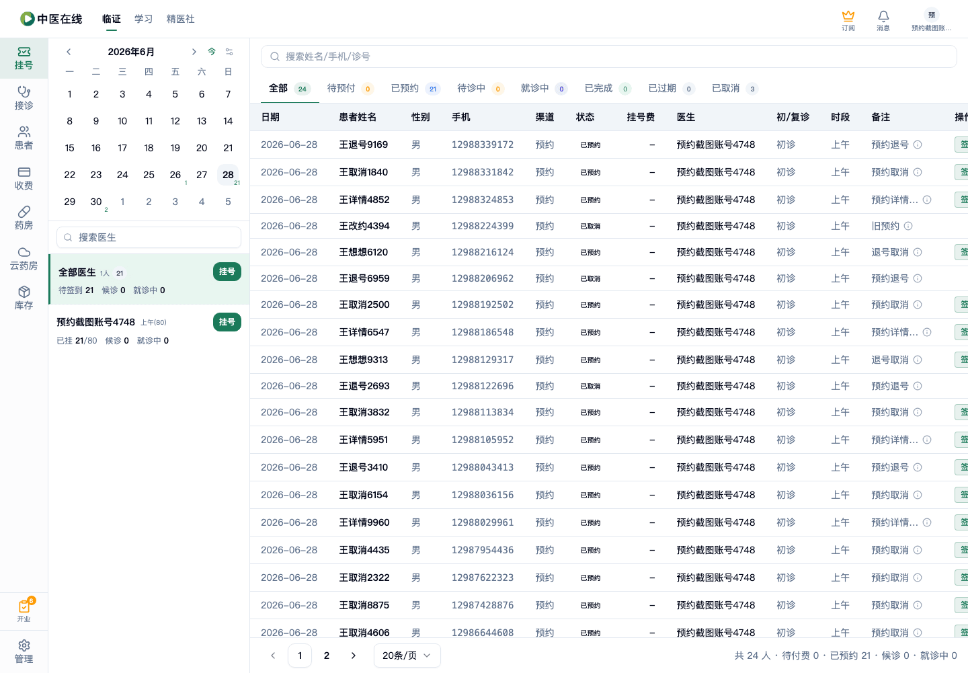The height and width of the screenshot is (673, 968).
Task: Focus the 搜索医生 search field
Action: (x=149, y=237)
